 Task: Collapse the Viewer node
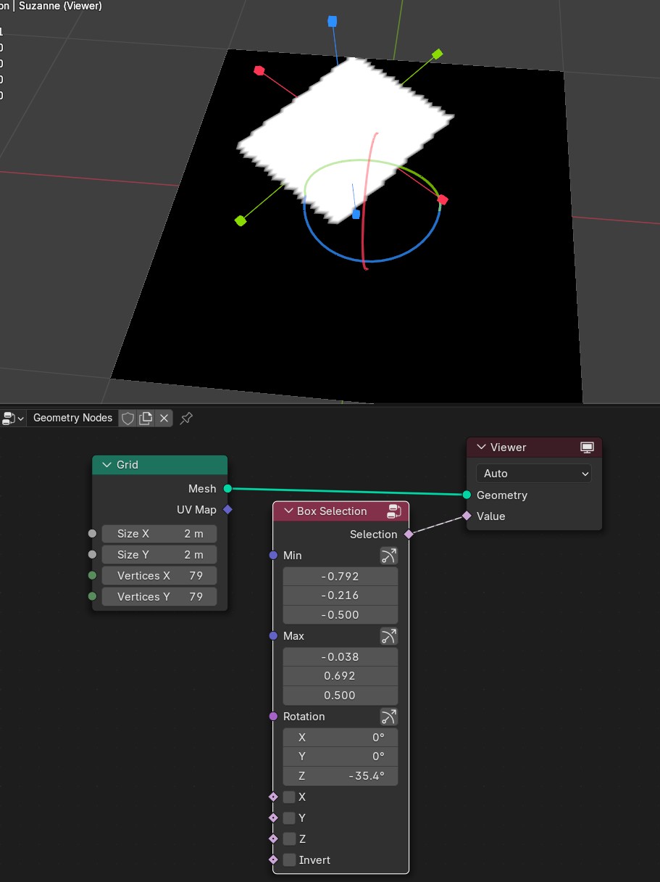[481, 448]
